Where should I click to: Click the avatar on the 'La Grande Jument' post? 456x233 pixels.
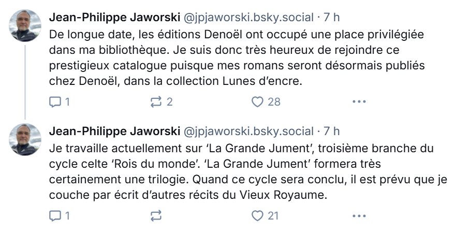pos(26,139)
